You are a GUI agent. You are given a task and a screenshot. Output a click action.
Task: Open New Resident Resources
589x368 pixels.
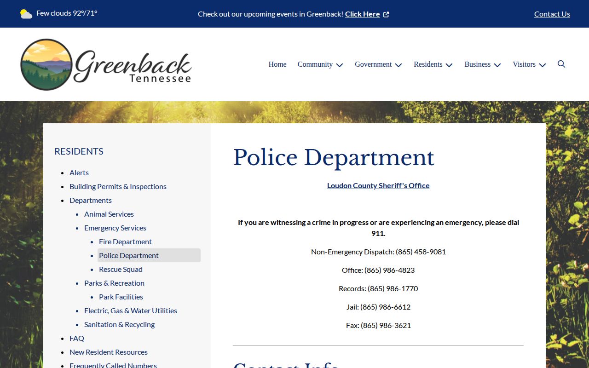coord(109,352)
